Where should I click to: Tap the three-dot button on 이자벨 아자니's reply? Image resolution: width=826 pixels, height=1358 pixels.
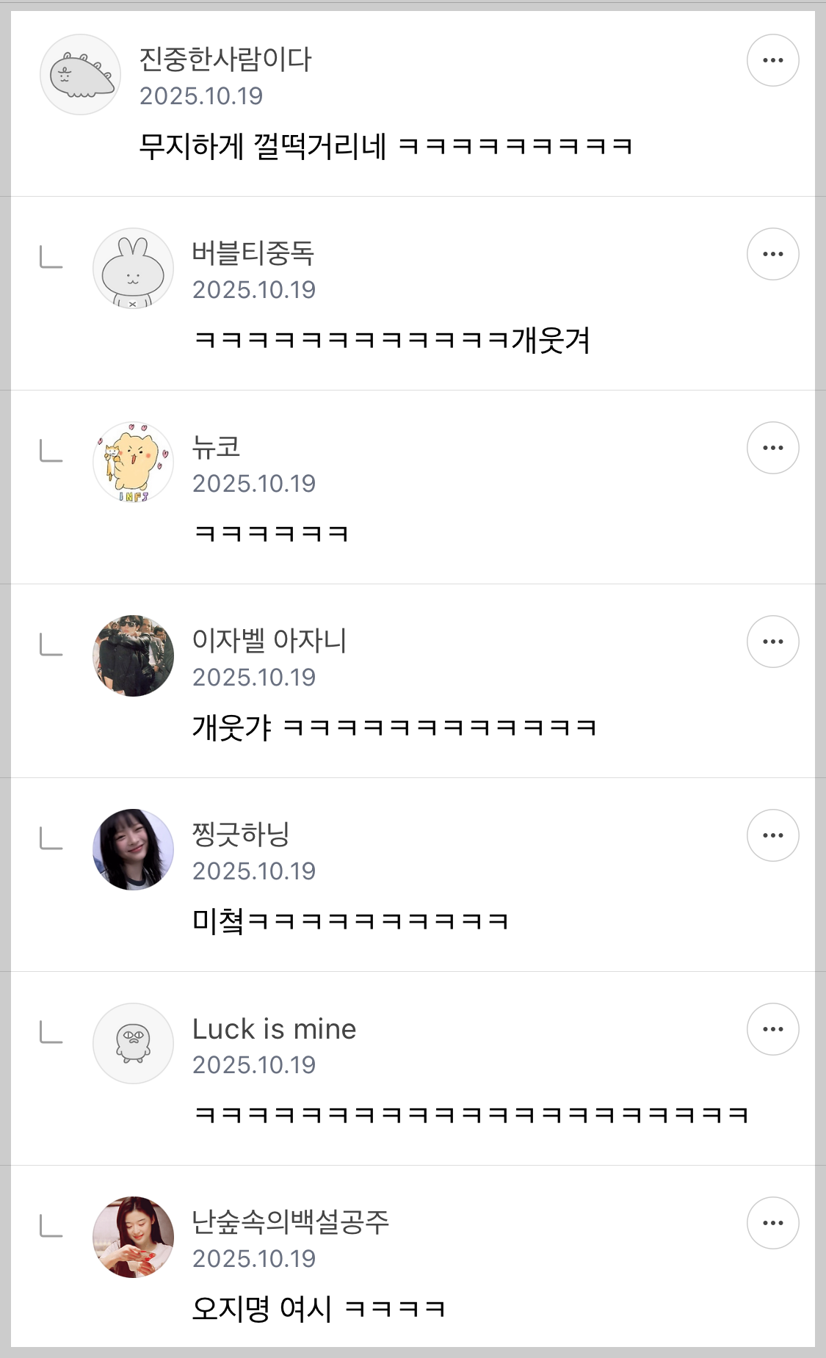(772, 642)
